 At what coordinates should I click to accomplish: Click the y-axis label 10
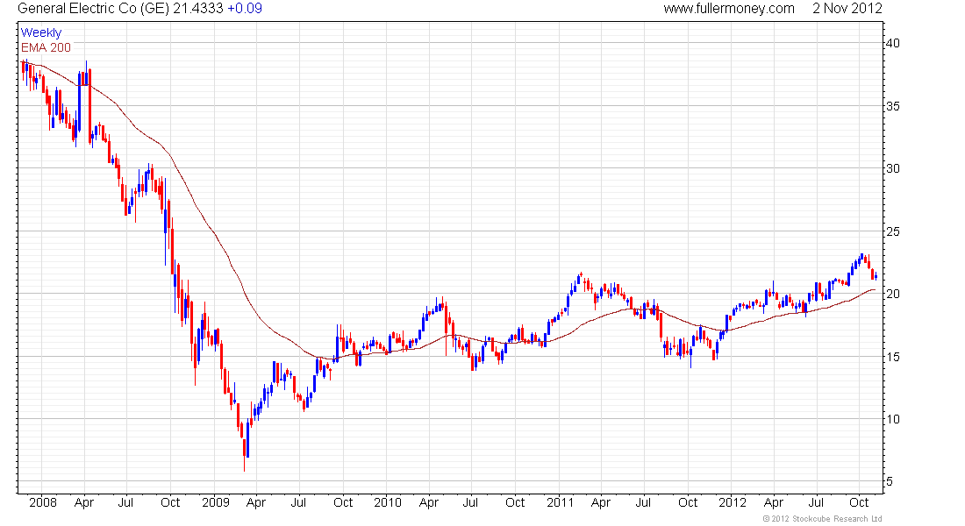coord(892,419)
